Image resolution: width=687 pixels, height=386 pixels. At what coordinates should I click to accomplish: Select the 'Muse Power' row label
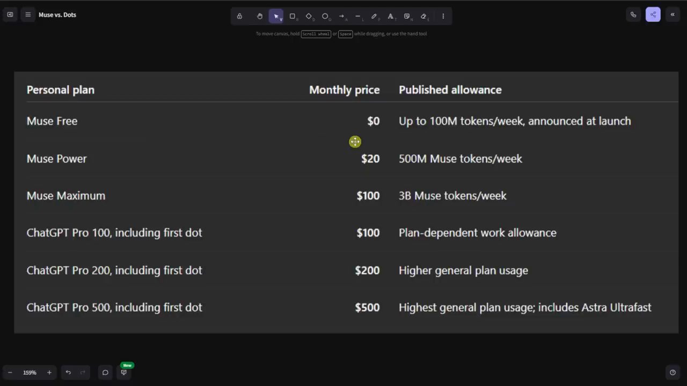tap(57, 159)
